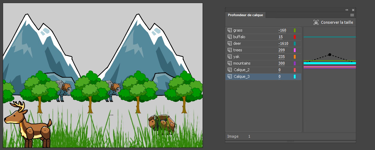This screenshot has width=375, height=150.
Task: Select the buffalo layer row
Action: pyautogui.click(x=263, y=37)
